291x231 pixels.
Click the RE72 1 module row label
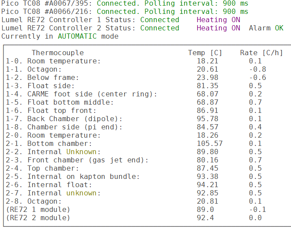point(38,209)
